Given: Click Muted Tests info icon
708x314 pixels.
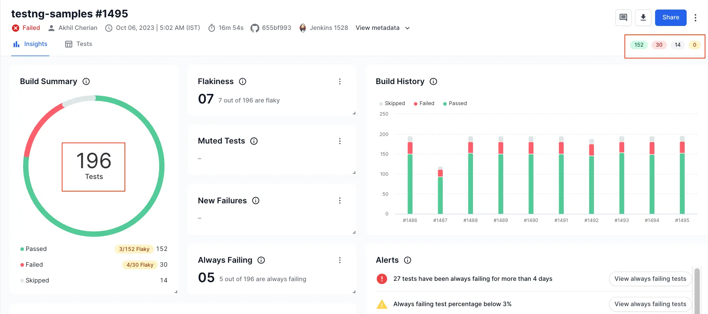Looking at the screenshot, I should (254, 141).
